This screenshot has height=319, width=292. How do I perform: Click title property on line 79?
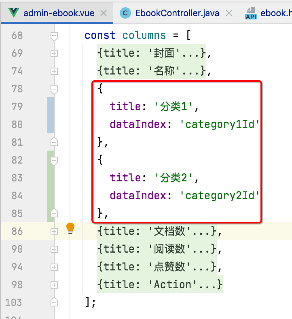point(125,106)
